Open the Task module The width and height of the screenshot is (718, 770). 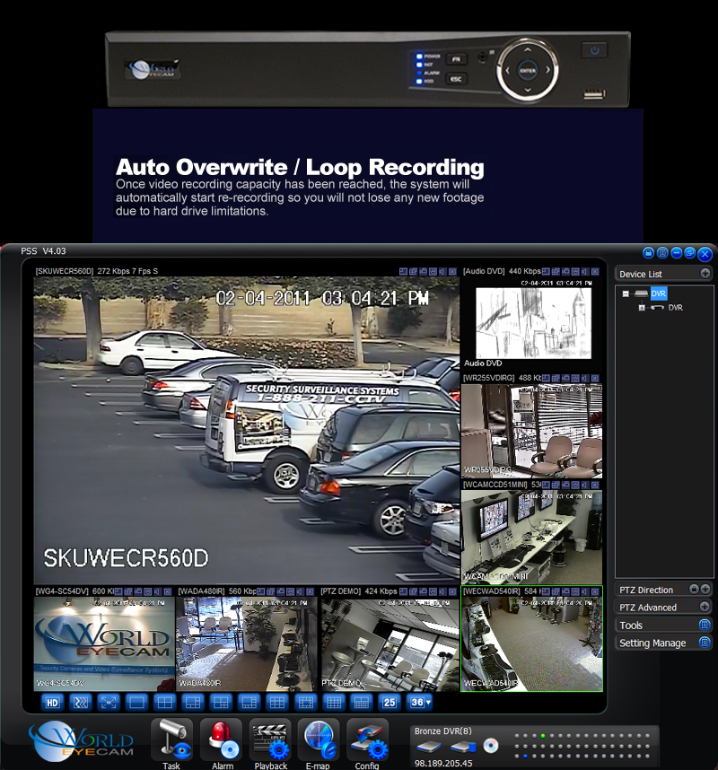click(171, 743)
